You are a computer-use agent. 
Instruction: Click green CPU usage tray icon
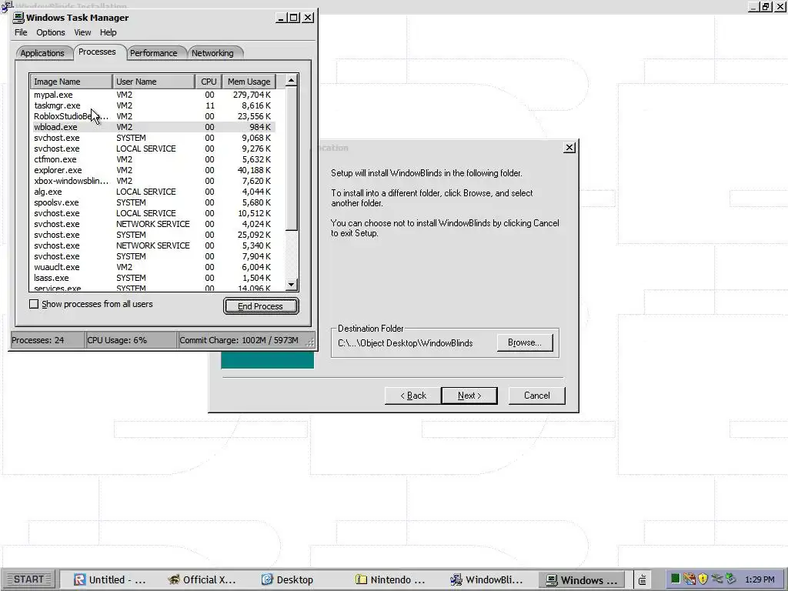[676, 579]
